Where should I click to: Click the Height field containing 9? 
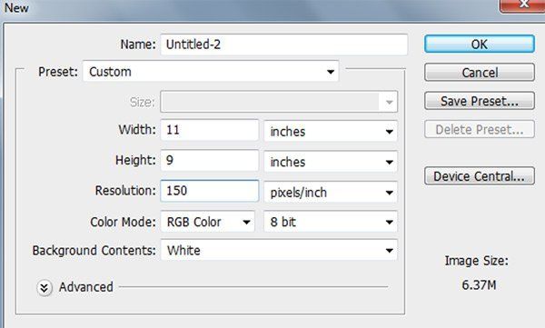tap(210, 160)
